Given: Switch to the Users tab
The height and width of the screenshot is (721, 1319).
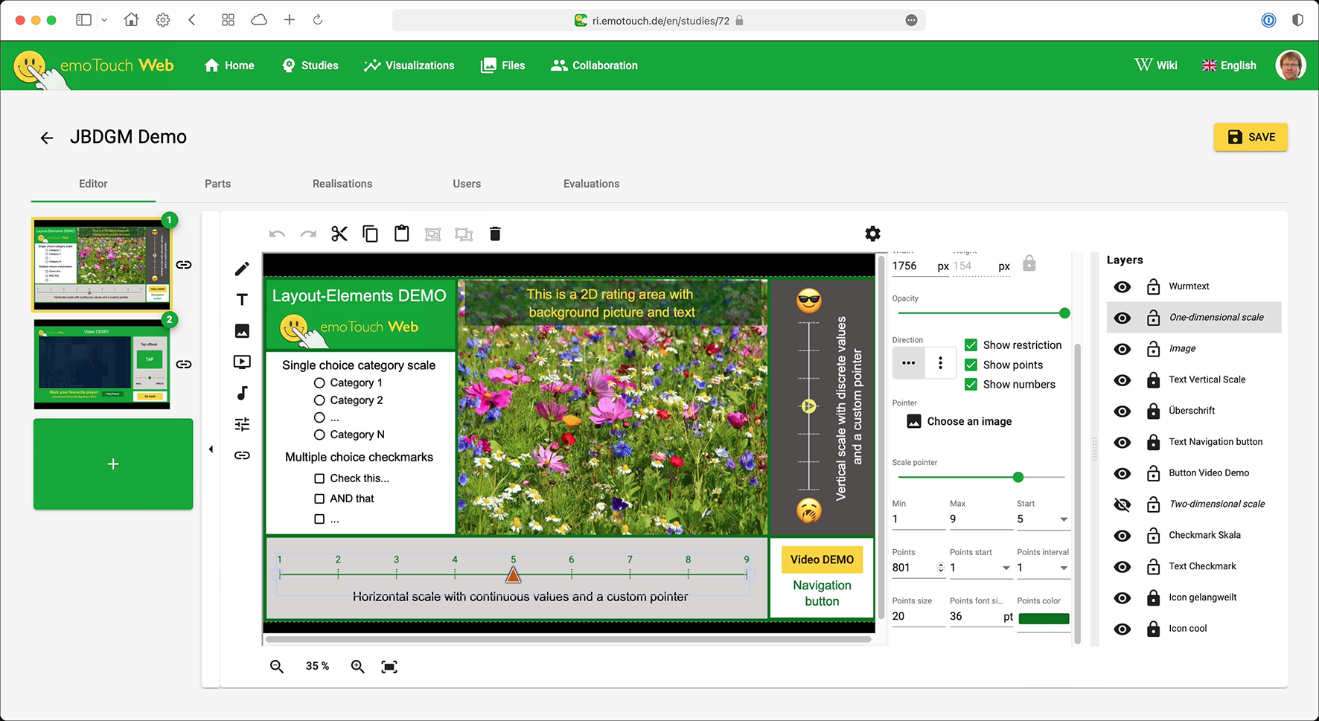Looking at the screenshot, I should pyautogui.click(x=467, y=184).
